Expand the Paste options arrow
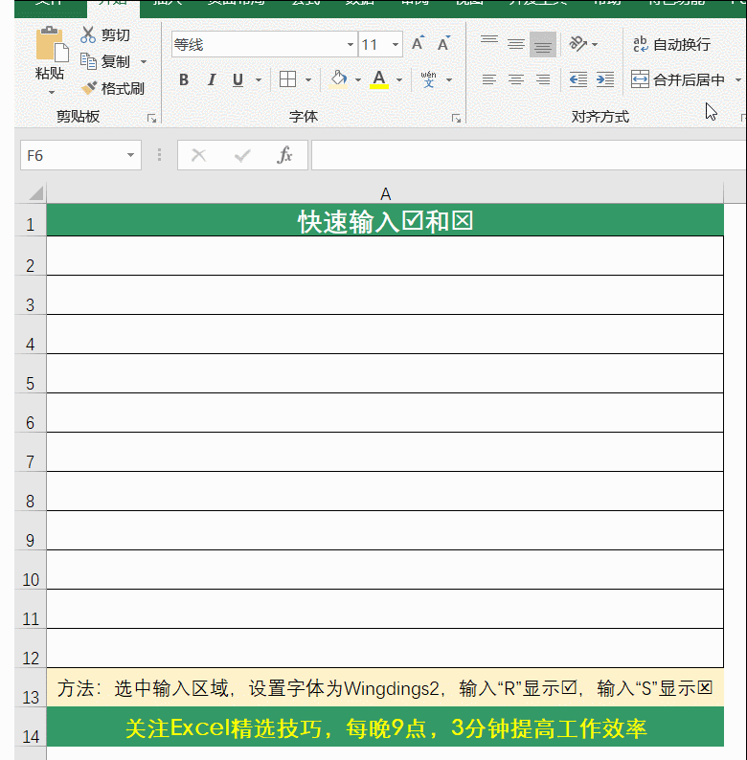The image size is (747, 760). coord(52,92)
